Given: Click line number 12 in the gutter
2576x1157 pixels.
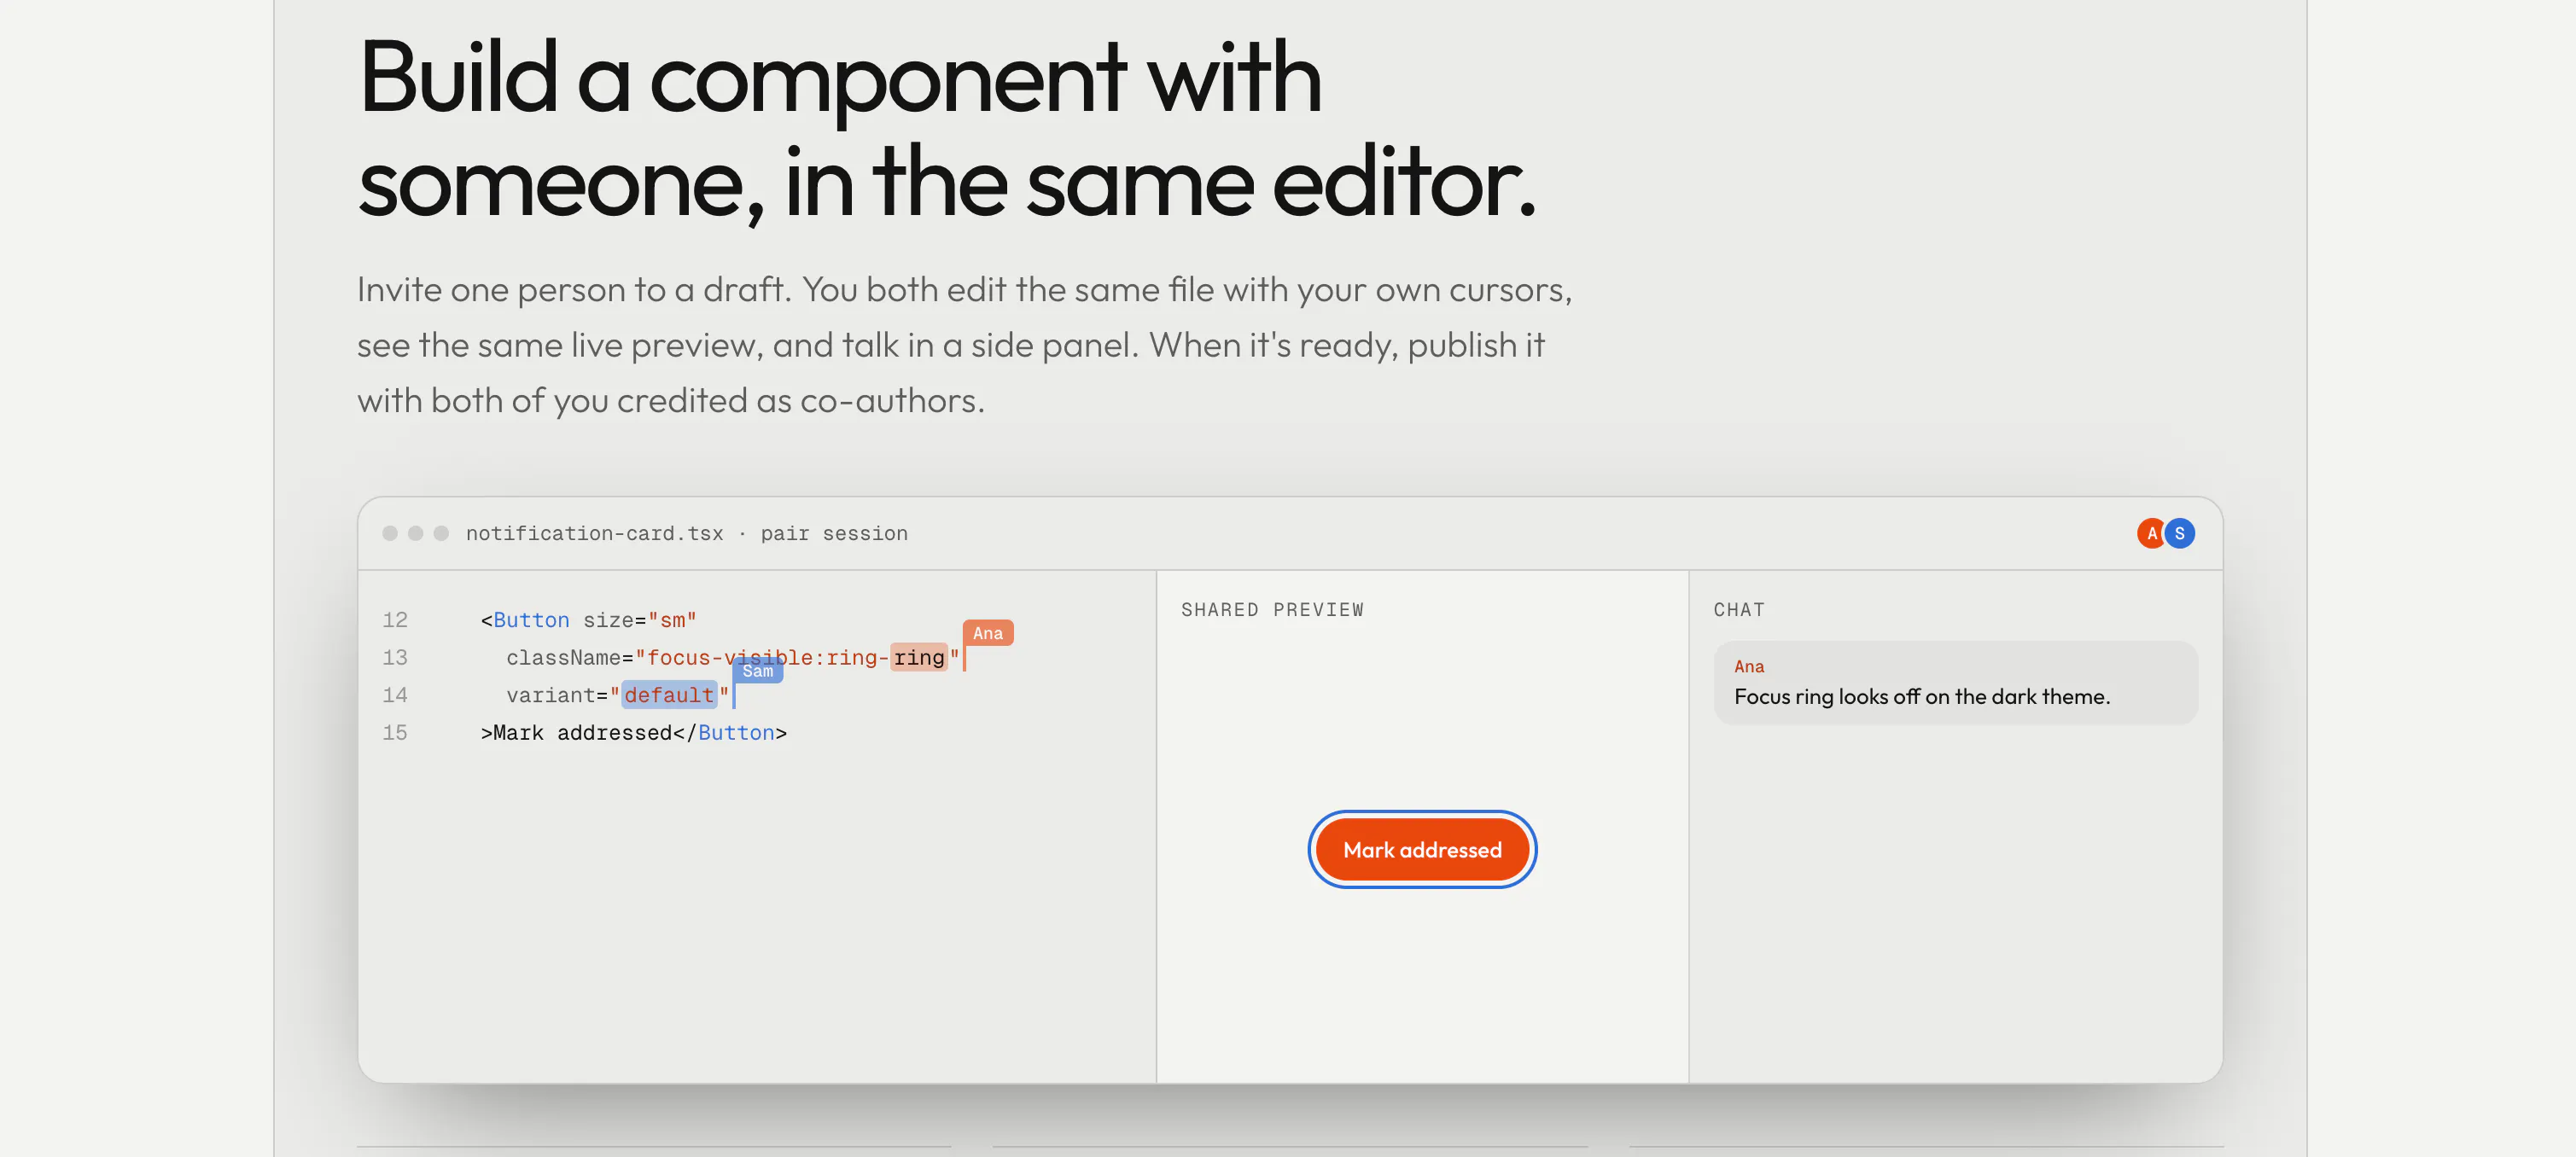Looking at the screenshot, I should tap(395, 620).
